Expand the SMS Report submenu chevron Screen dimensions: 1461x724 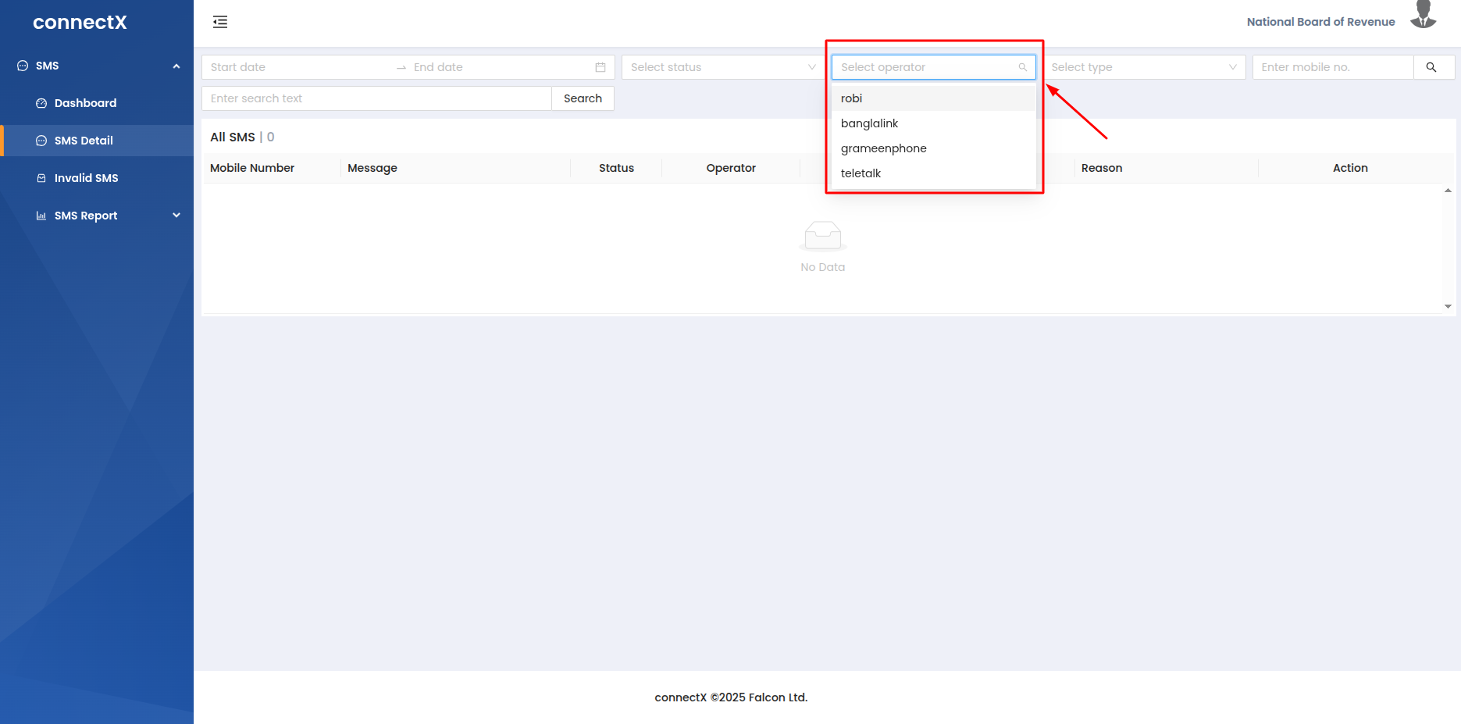pyautogui.click(x=176, y=216)
